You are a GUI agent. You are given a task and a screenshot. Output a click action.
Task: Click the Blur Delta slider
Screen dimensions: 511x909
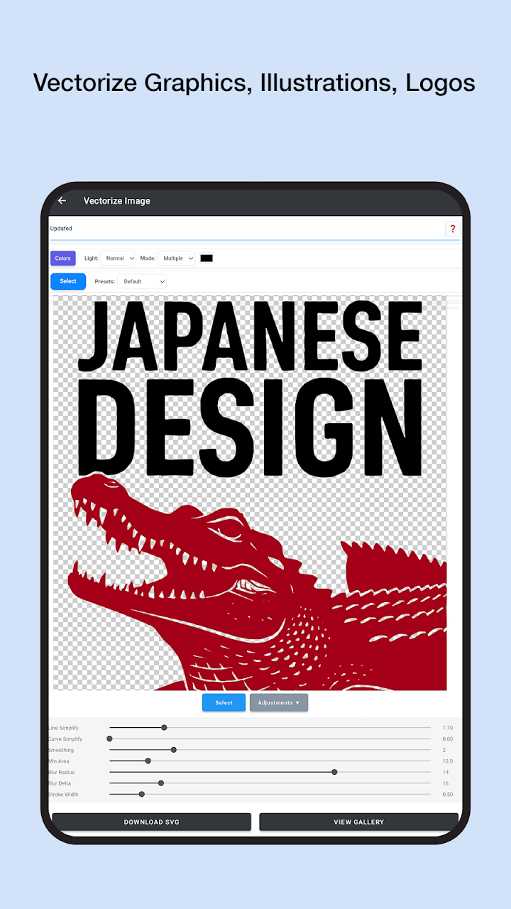pos(270,783)
